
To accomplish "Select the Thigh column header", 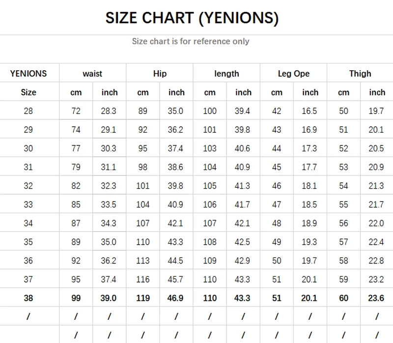I will pyautogui.click(x=360, y=74).
